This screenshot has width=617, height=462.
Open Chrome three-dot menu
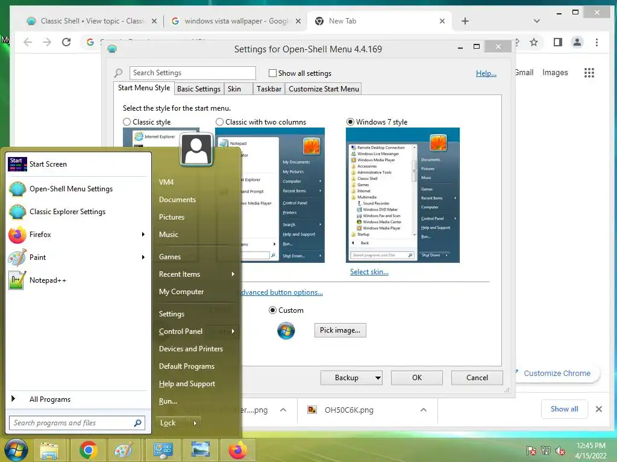597,42
